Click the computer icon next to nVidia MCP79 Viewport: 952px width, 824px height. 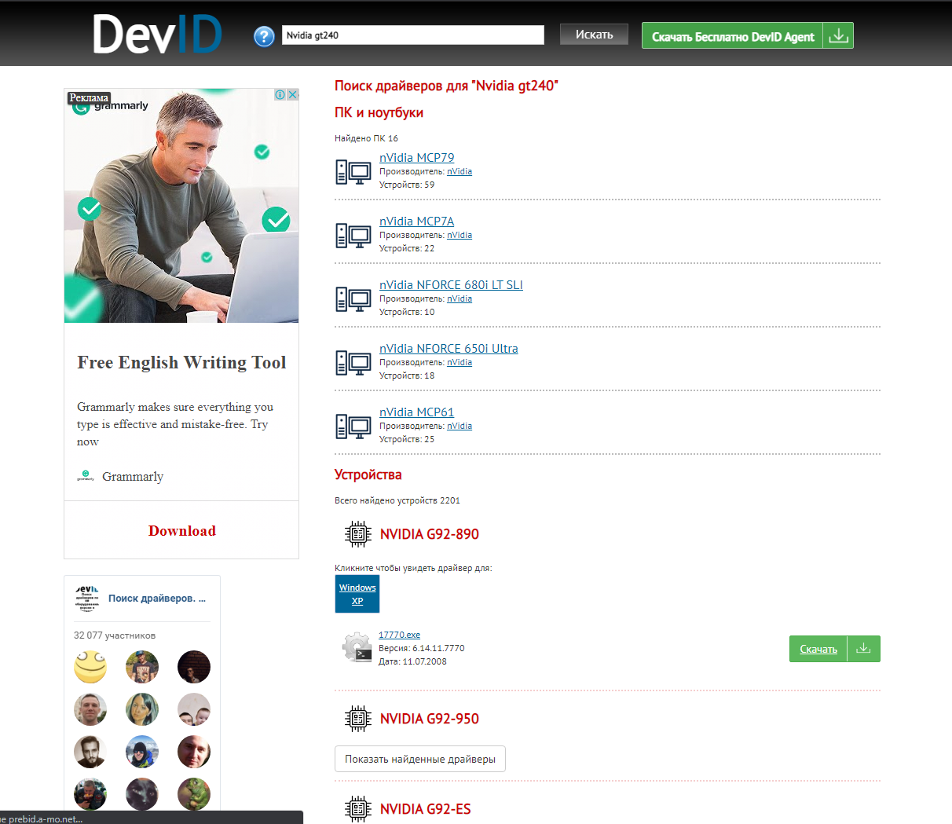click(353, 171)
